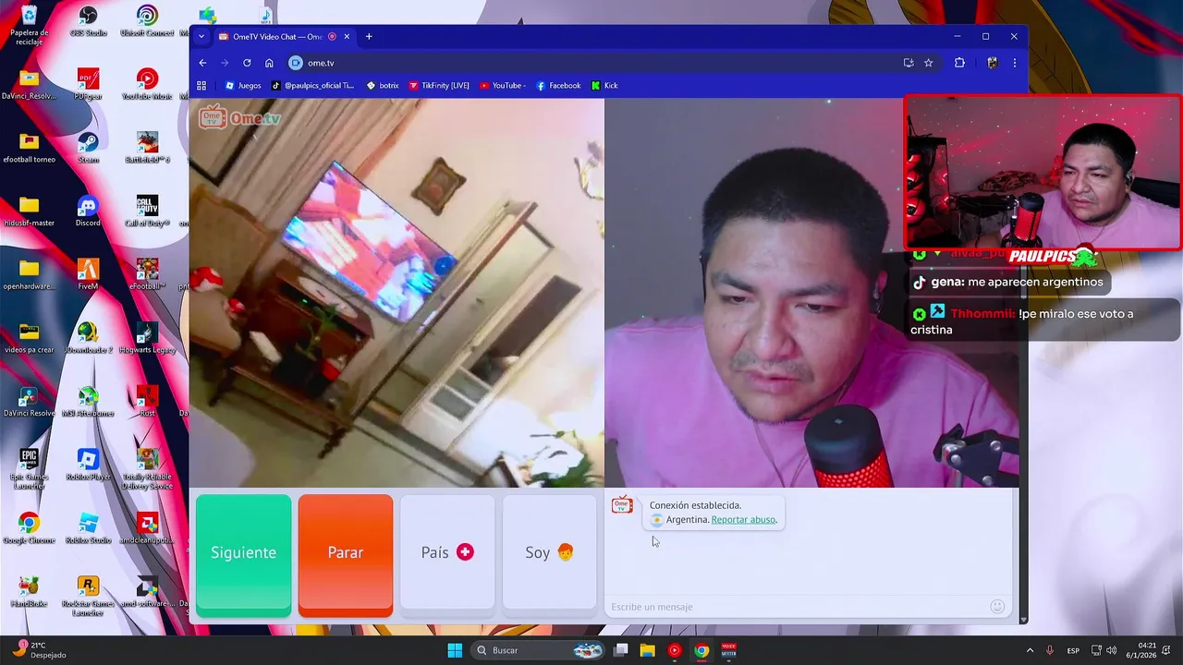Image resolution: width=1183 pixels, height=665 pixels.
Task: Open the Facebook bookmark
Action: pyautogui.click(x=558, y=86)
